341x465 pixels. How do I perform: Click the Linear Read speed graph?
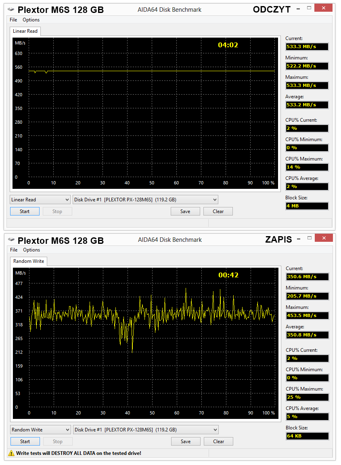[145, 113]
